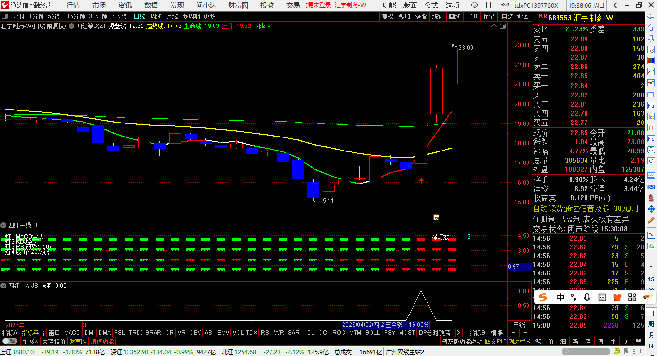Click 普及版功能说明 link
Image resolution: width=657 pixels, height=356 pixels.
pyautogui.click(x=462, y=342)
